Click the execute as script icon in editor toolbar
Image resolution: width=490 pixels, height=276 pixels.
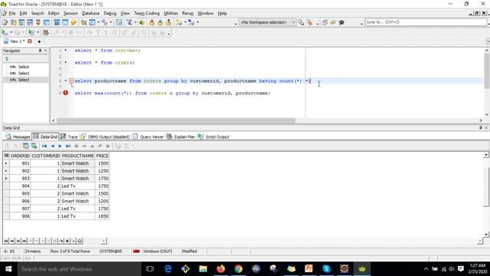(x=31, y=32)
